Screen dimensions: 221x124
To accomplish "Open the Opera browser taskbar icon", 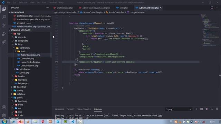I will coord(43,122).
